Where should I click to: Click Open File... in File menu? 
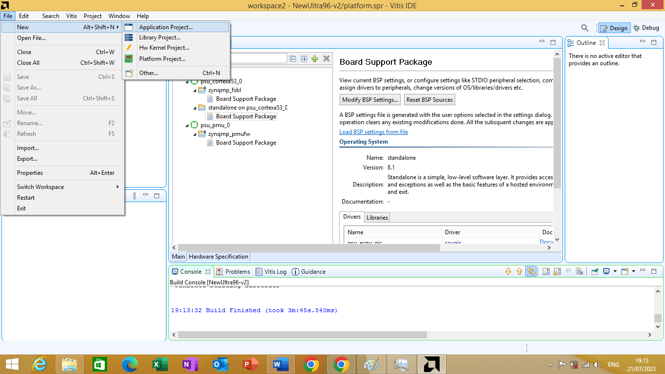pos(62,38)
